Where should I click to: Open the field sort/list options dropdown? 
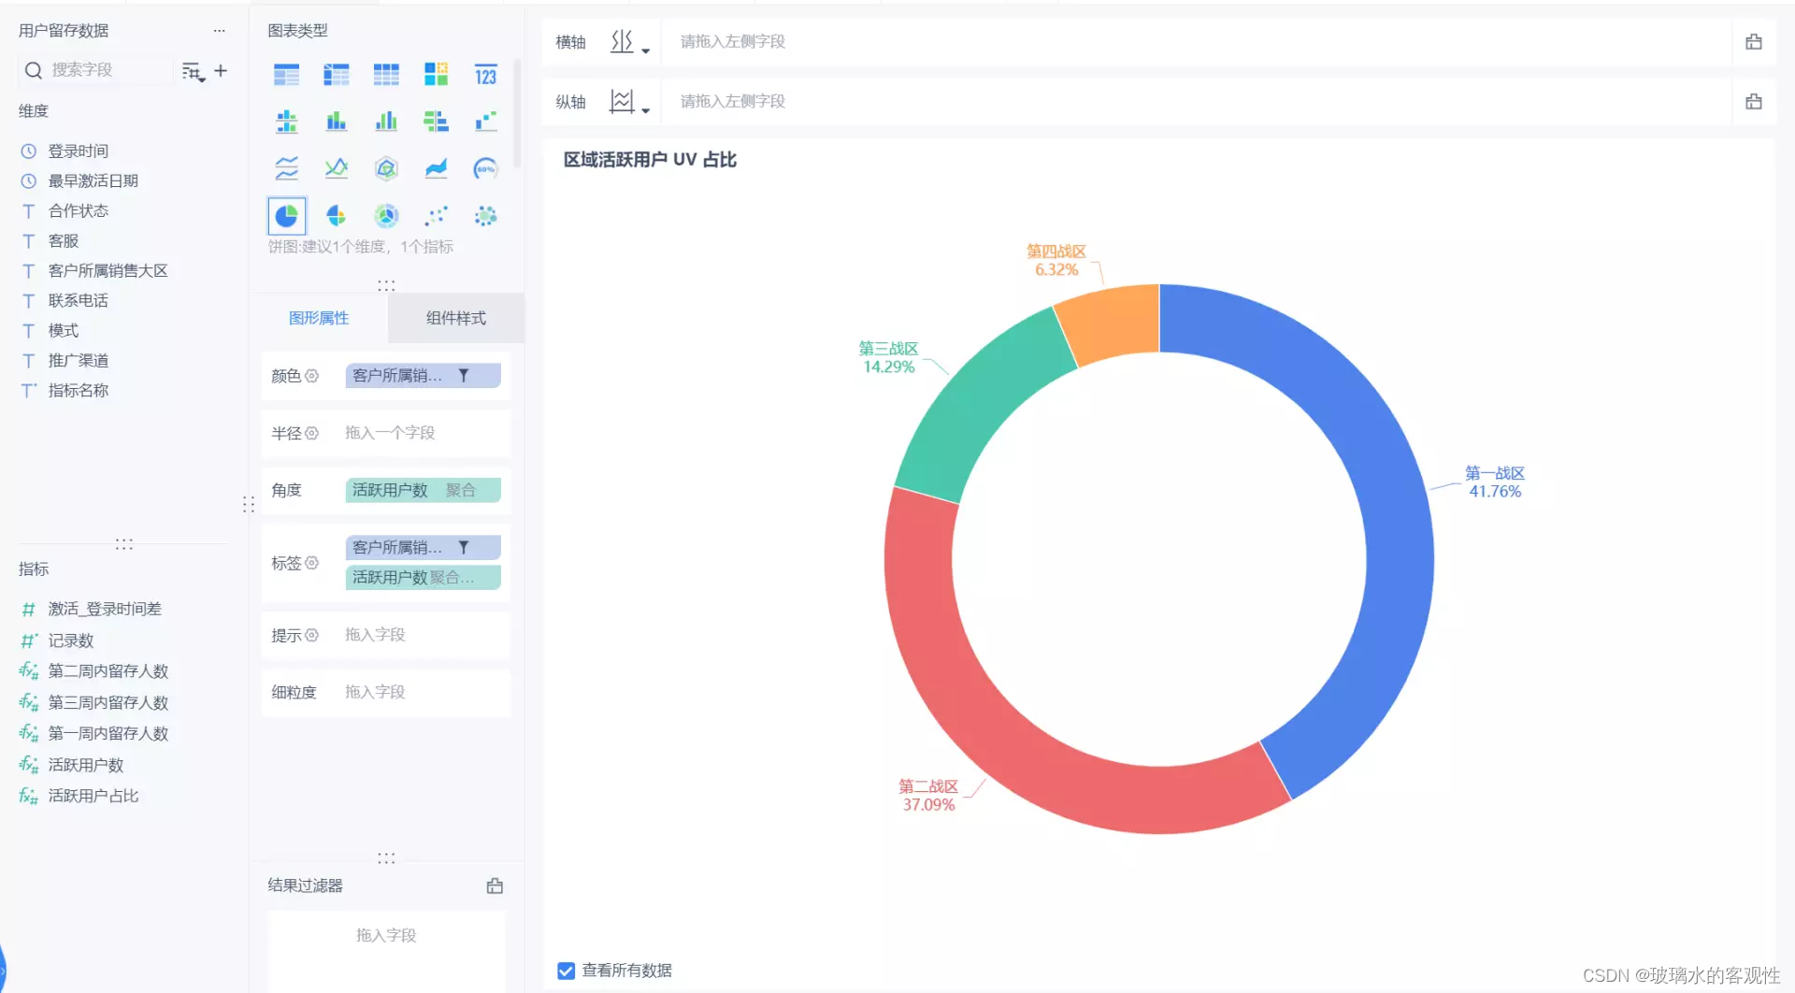(x=194, y=71)
